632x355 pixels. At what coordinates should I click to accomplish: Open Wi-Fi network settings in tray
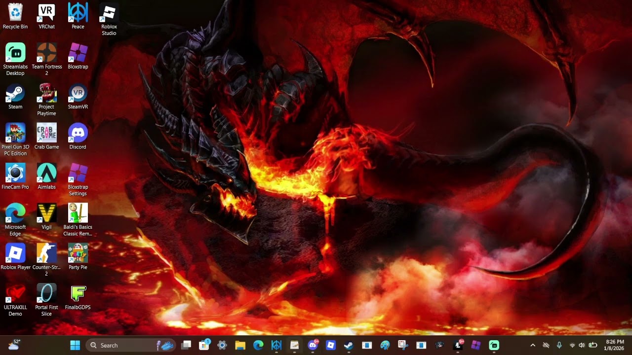coord(572,345)
